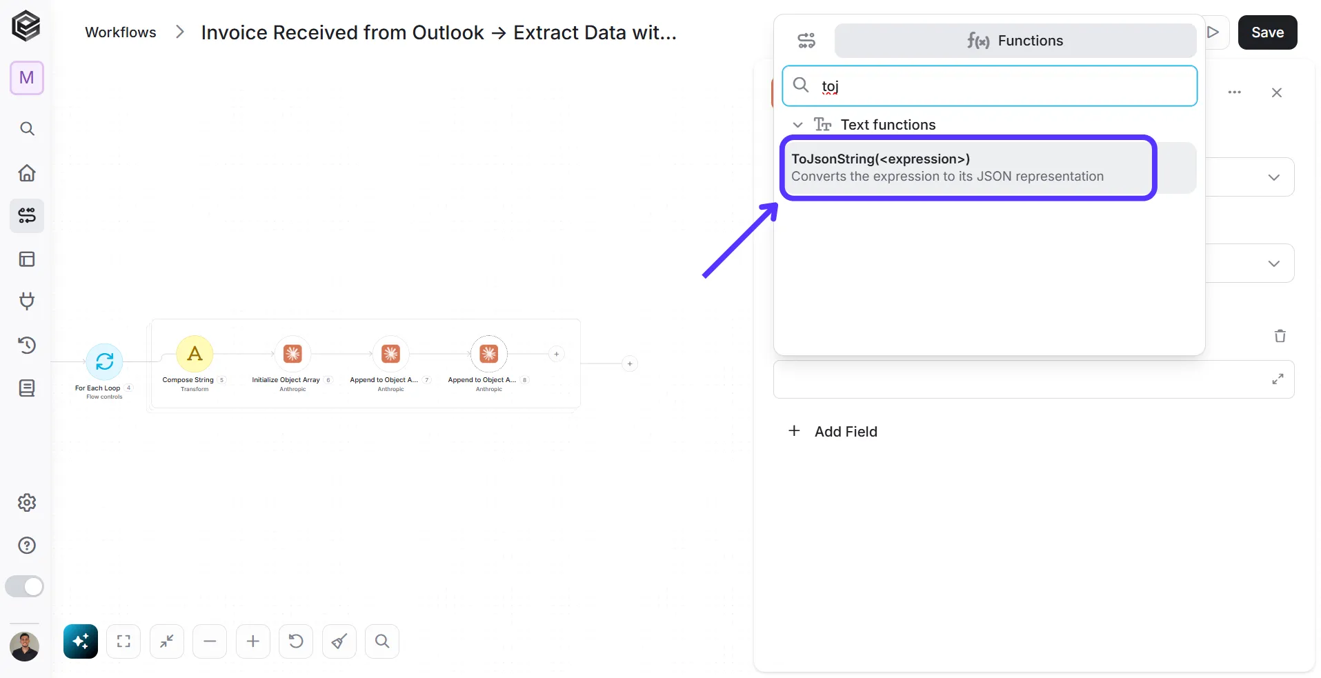Click the canvas cleanup brush button

click(339, 641)
